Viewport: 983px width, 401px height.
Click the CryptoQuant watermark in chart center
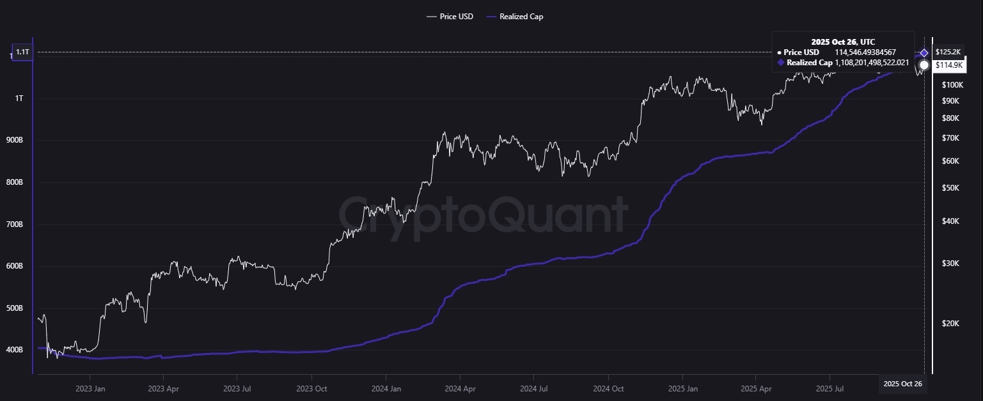(483, 214)
